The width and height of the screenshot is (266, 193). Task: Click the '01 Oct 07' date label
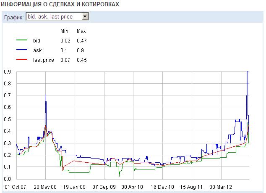point(16,187)
